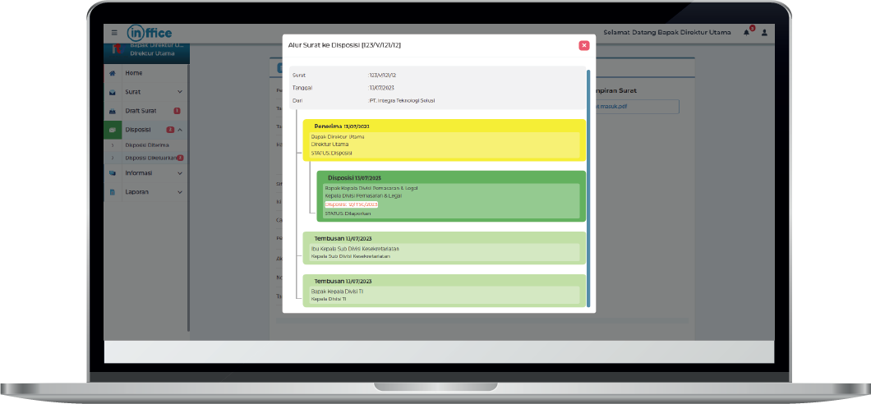Open the attached surat masuk PDF
The image size is (871, 404).
pos(637,107)
